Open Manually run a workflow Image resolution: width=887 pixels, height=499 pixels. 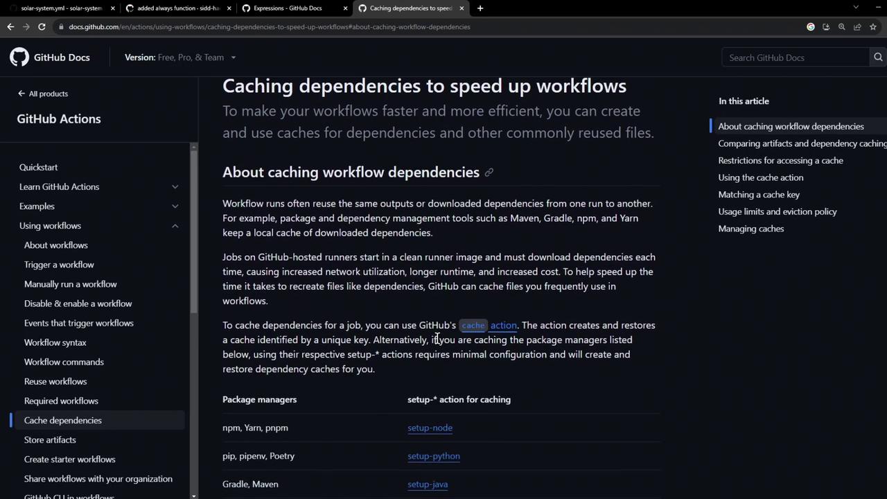tap(71, 284)
